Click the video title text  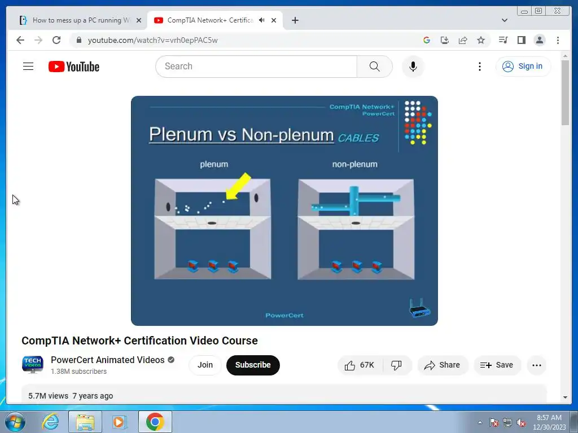click(x=140, y=341)
